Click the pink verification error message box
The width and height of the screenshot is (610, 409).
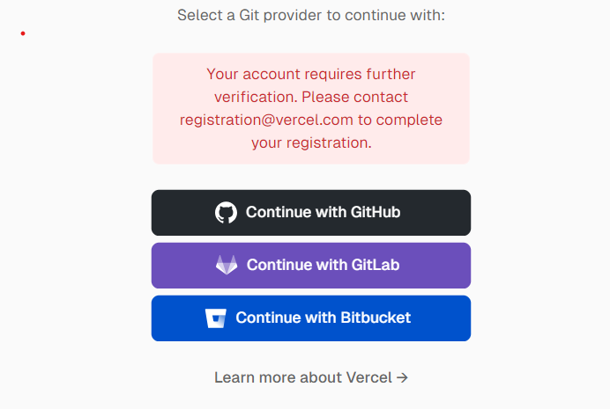tap(311, 109)
